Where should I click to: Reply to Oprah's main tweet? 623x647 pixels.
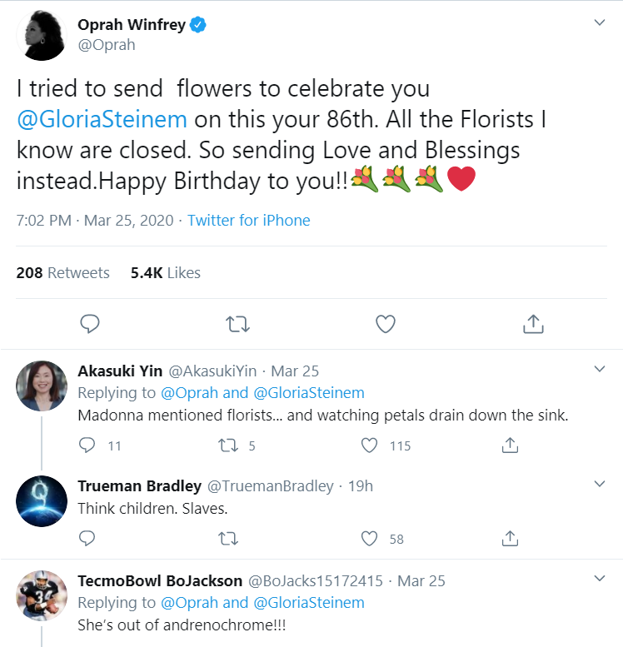(92, 324)
